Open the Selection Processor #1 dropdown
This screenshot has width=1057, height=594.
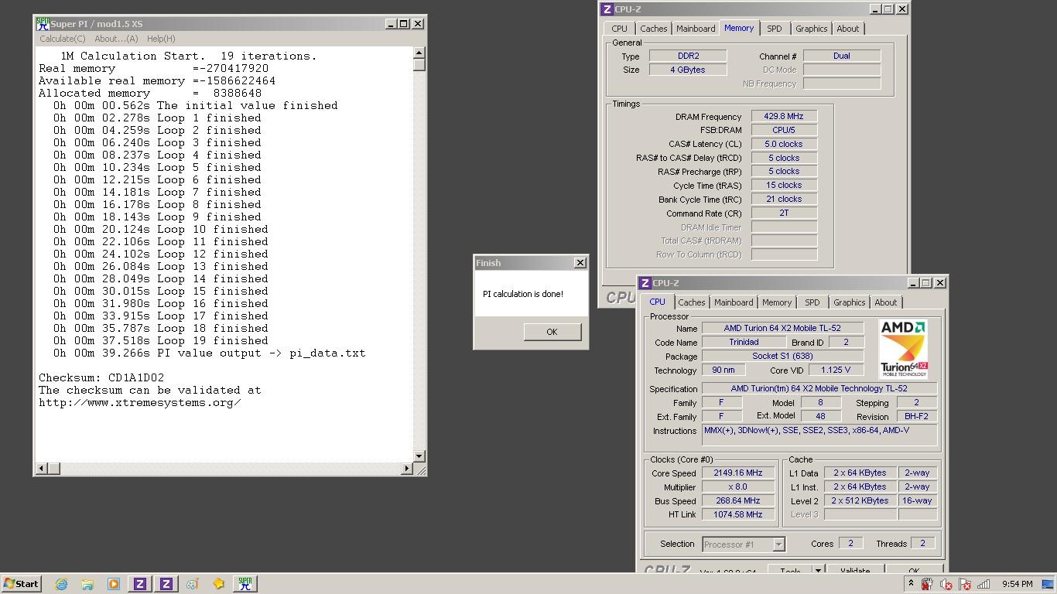point(744,544)
